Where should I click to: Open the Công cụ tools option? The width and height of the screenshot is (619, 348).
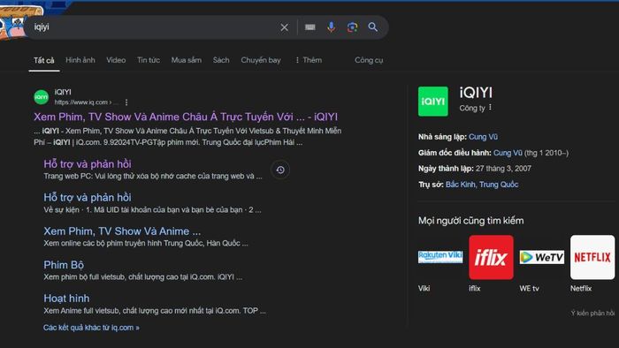click(369, 60)
